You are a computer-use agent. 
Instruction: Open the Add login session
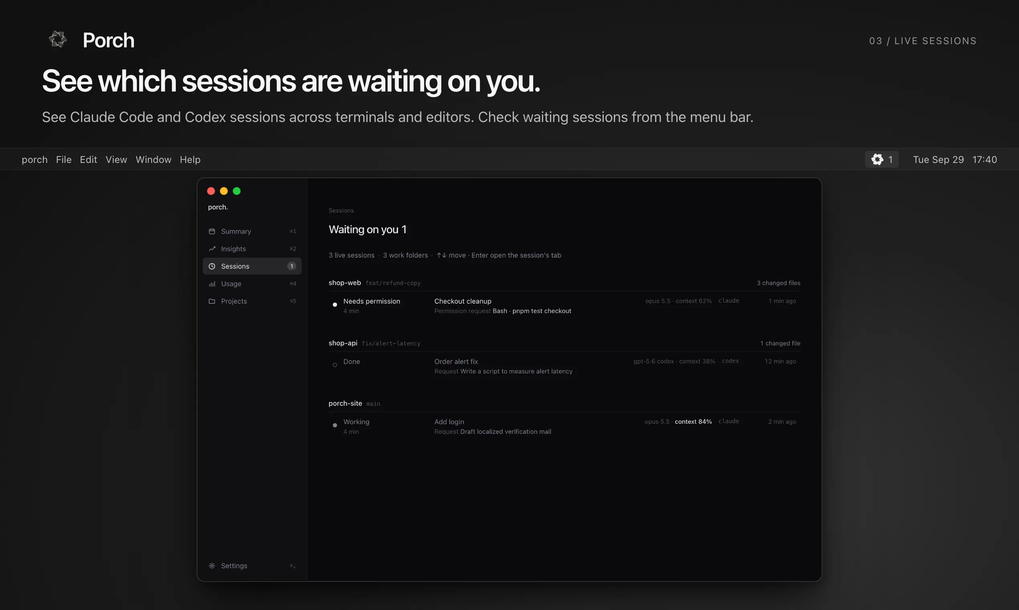pos(564,427)
